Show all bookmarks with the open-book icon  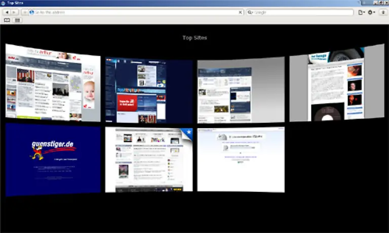(x=7, y=20)
